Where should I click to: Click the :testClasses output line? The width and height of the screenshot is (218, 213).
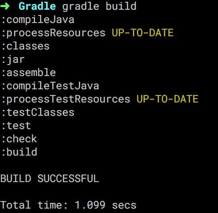tap(38, 112)
